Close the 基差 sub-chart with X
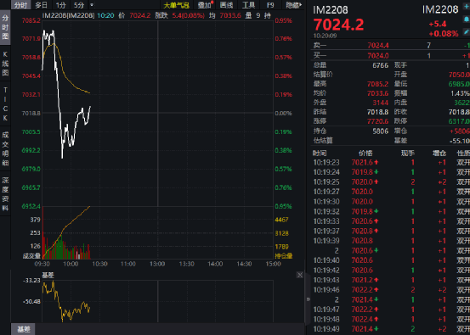Screen dimensions: 470x335 click(x=300, y=275)
